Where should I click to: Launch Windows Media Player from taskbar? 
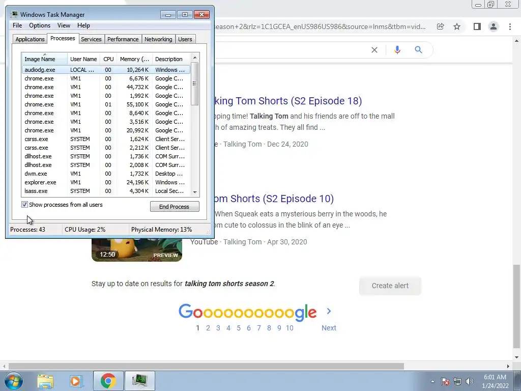76,381
